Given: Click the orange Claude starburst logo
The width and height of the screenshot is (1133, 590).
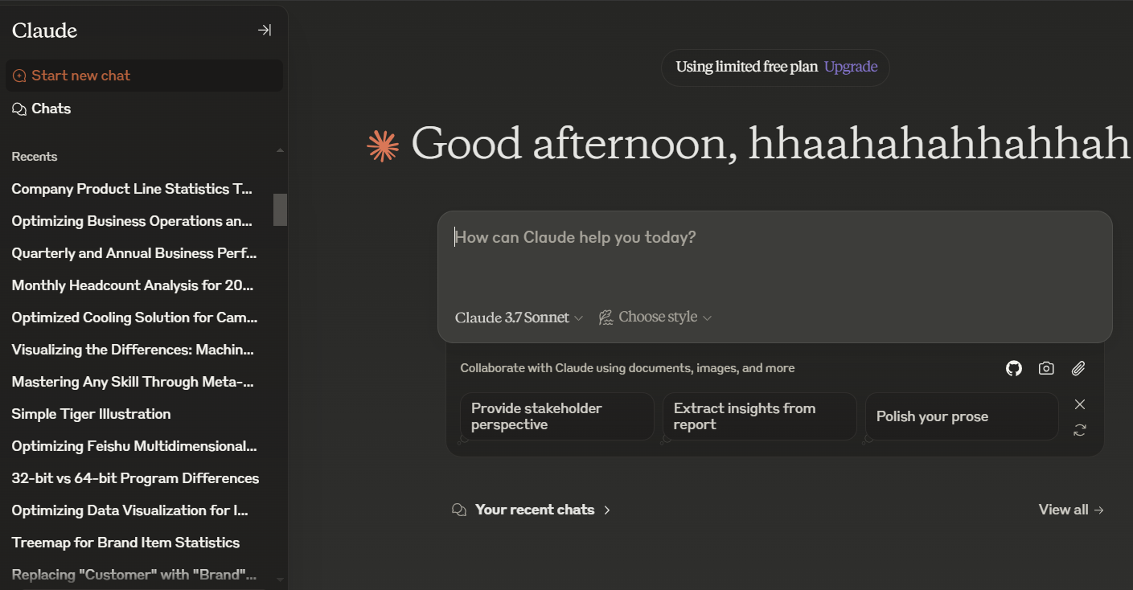Looking at the screenshot, I should click(x=383, y=145).
